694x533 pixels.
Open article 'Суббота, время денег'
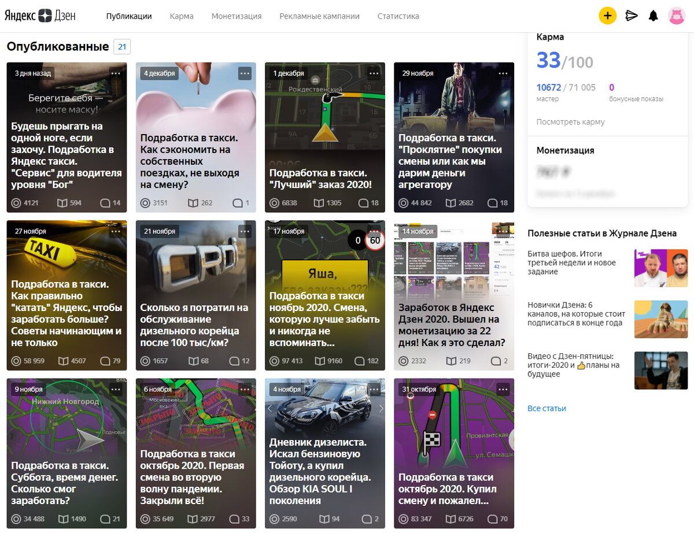click(x=65, y=483)
